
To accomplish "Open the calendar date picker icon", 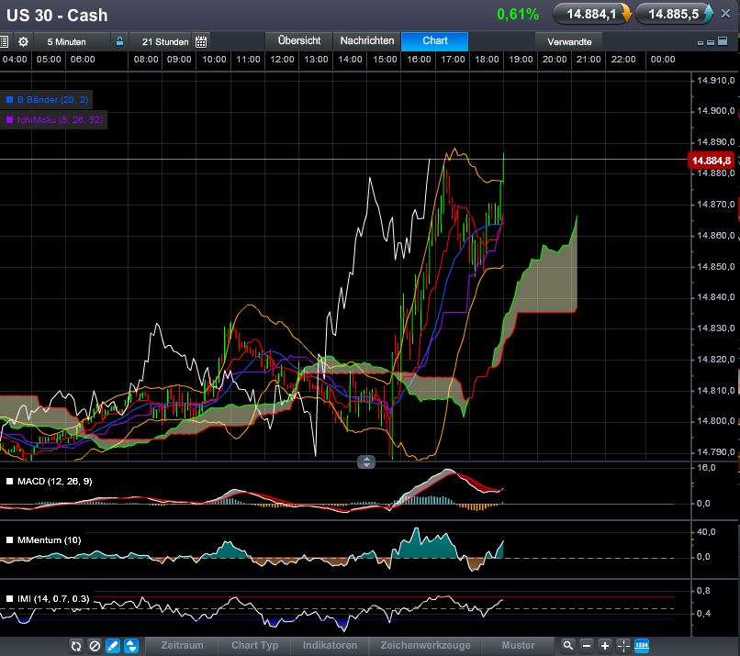I will click(201, 41).
